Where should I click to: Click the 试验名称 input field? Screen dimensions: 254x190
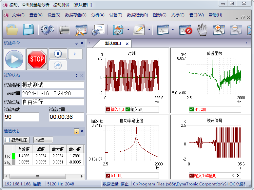[53, 85]
